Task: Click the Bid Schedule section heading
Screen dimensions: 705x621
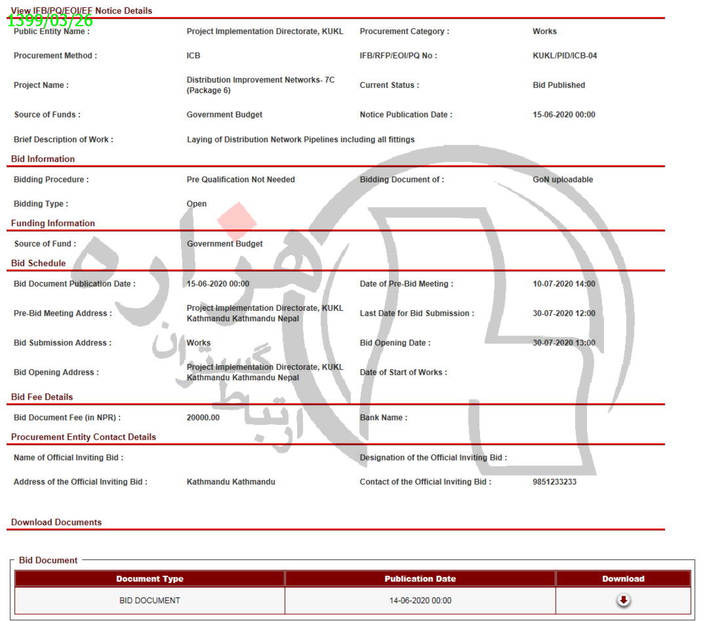Action: (x=39, y=263)
